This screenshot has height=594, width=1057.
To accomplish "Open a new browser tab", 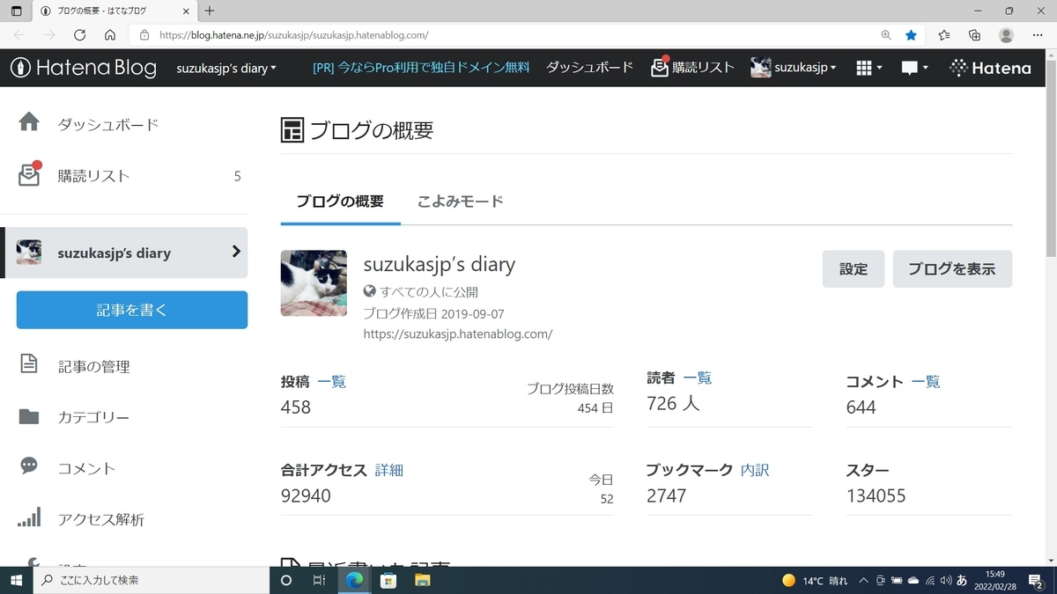I will (x=209, y=11).
